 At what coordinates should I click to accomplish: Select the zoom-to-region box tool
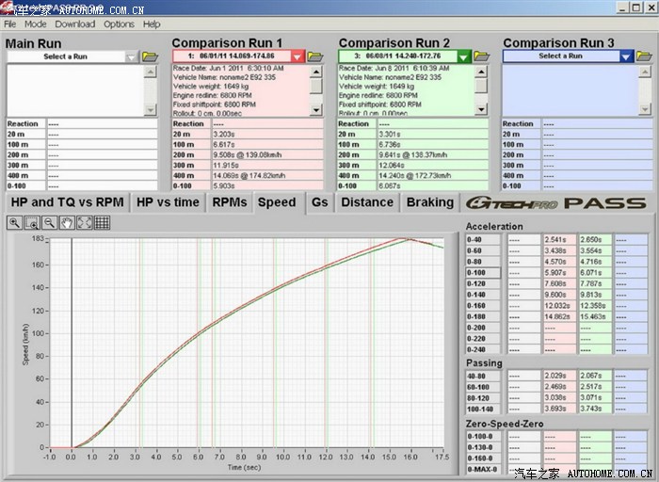point(33,223)
